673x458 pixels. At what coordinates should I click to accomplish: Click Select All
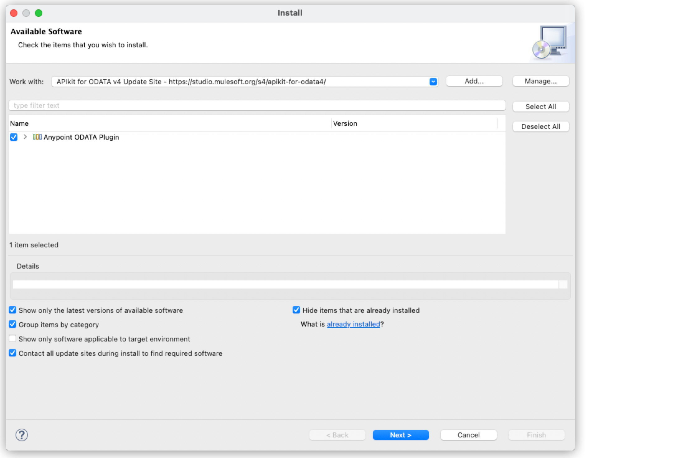541,106
